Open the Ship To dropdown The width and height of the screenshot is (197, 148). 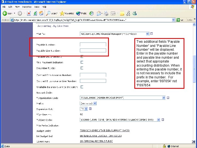coord(147,34)
